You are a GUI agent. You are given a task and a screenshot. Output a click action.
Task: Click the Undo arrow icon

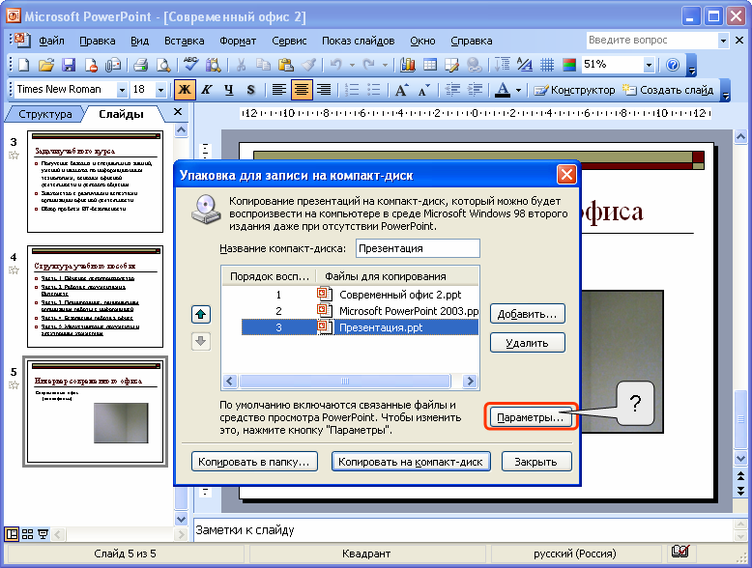point(335,65)
